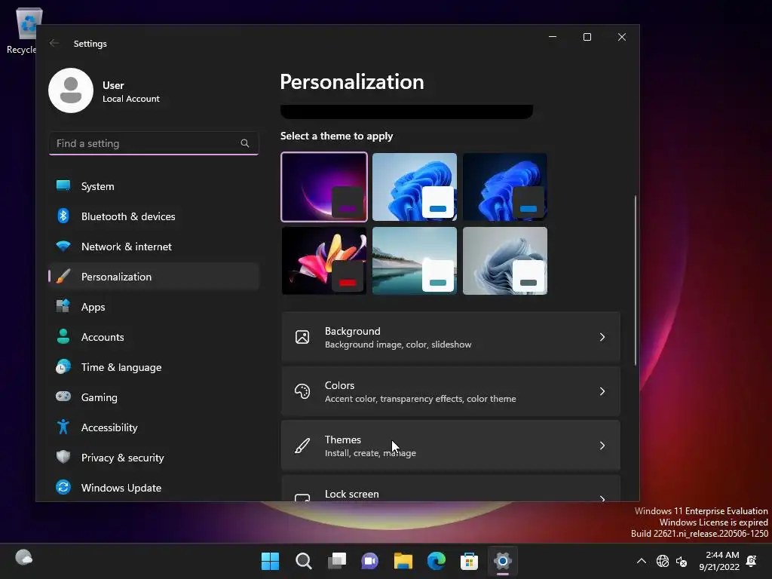
Task: Open the Windows Start menu
Action: click(271, 561)
